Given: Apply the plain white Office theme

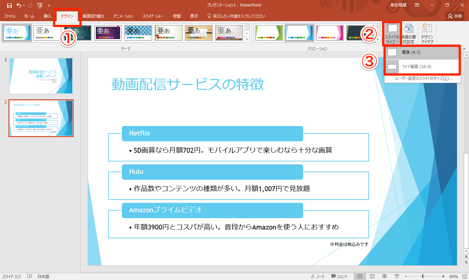Looking at the screenshot, I should (47, 33).
